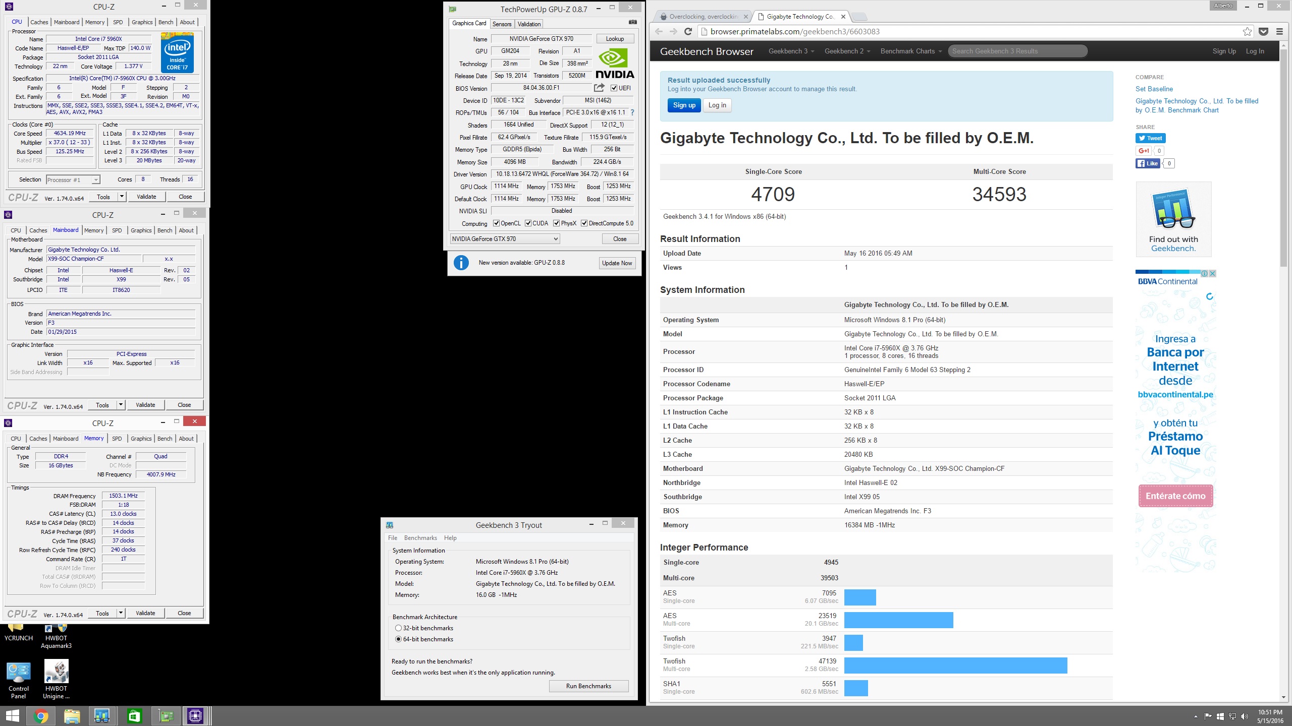The image size is (1292, 726).
Task: Reload the Geekbench Browser page
Action: 687,31
